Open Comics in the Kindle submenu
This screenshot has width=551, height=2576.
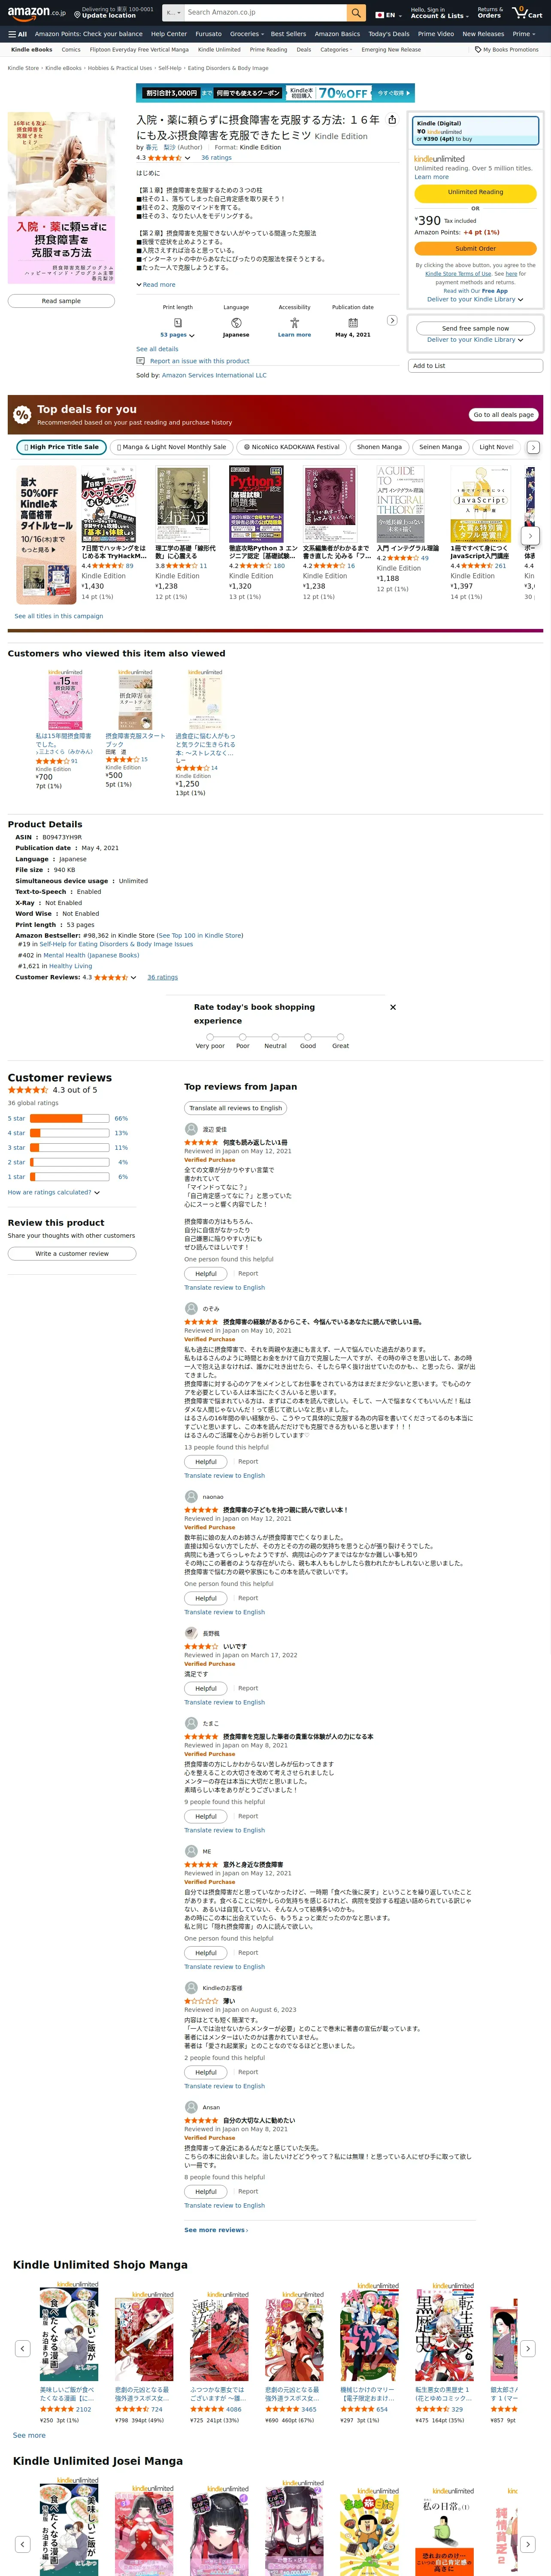71,49
